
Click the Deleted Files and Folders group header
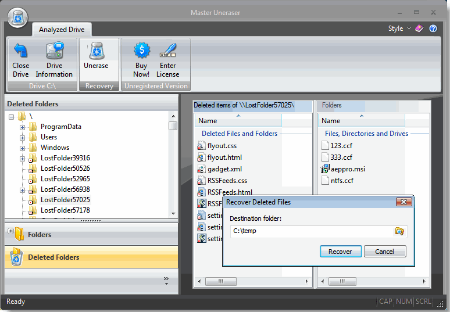click(x=240, y=134)
